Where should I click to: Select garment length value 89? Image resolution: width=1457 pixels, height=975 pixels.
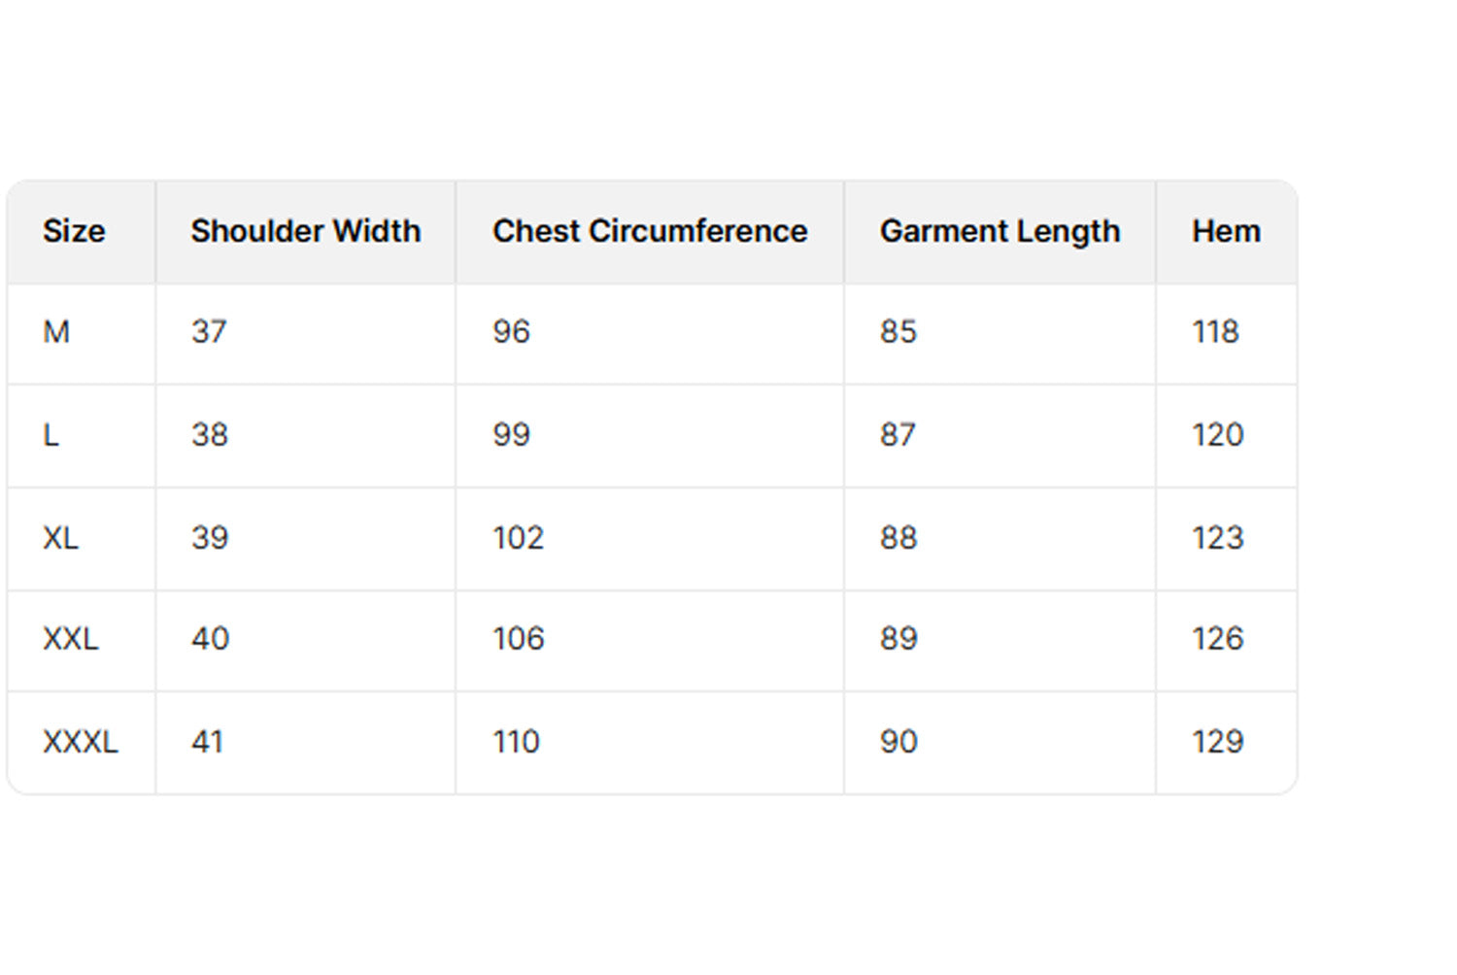click(898, 639)
